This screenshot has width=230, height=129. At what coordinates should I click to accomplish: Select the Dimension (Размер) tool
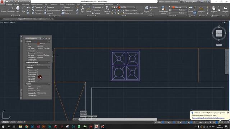pyautogui.click(x=88, y=9)
